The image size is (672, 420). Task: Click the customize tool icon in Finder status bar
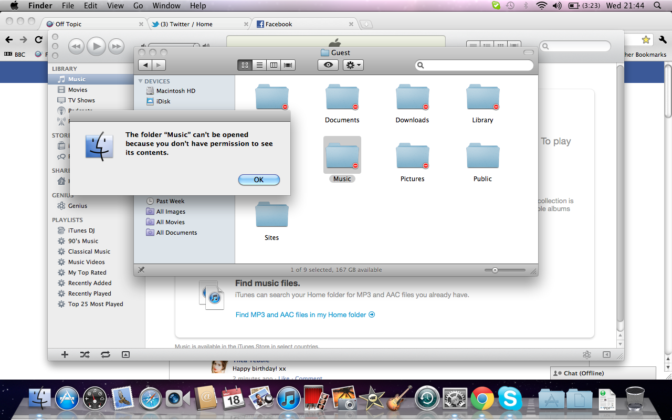(141, 270)
